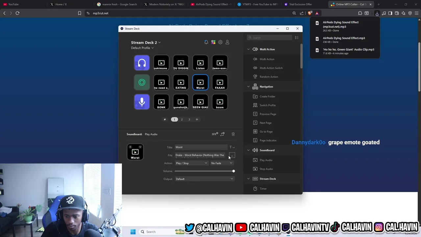Open AirPods Dying Sound Effect.mp3 download

[344, 40]
